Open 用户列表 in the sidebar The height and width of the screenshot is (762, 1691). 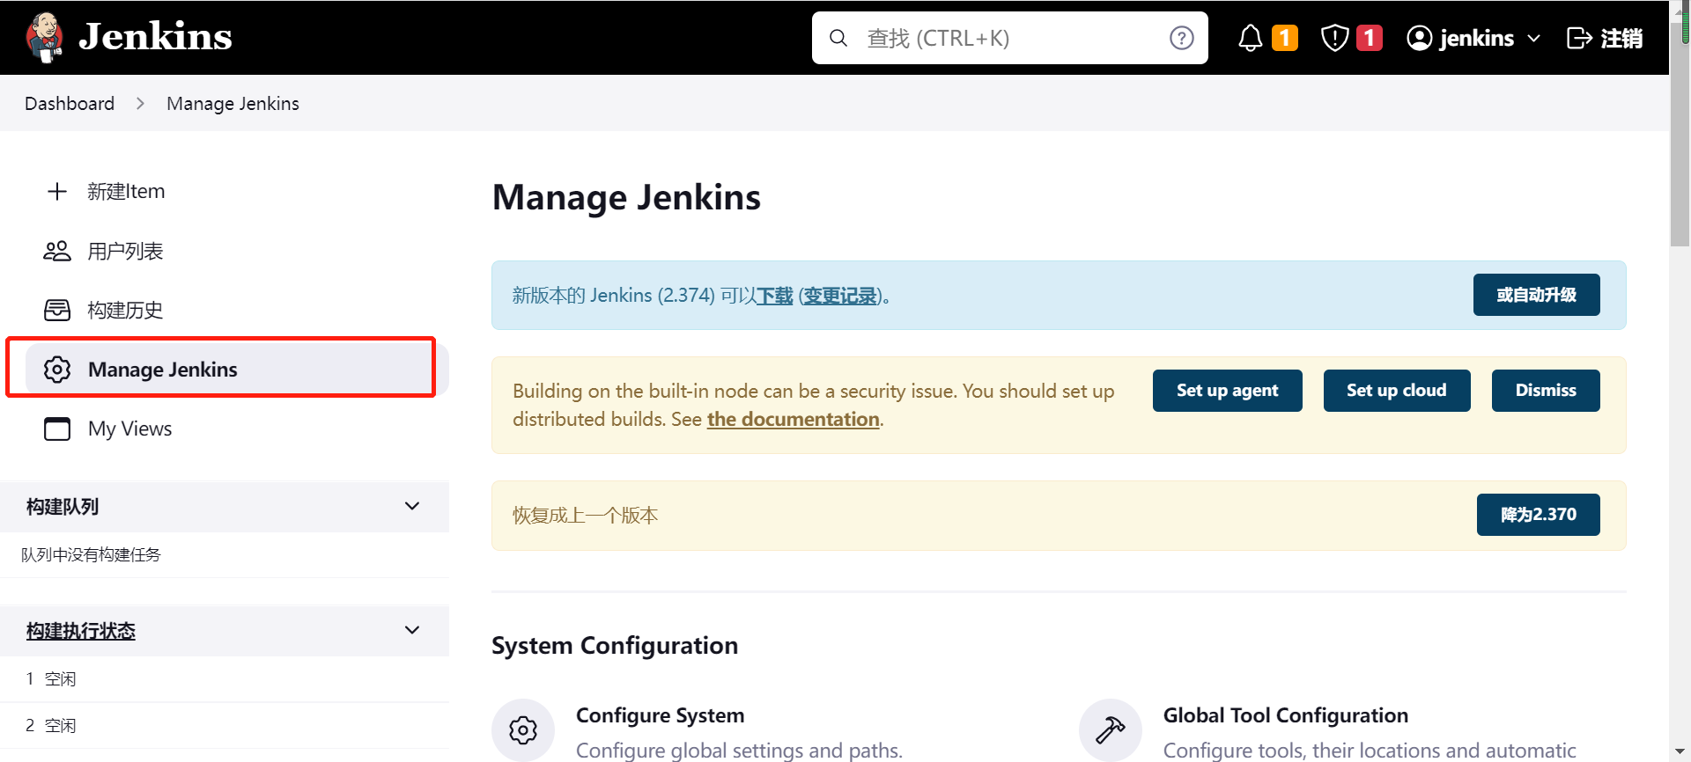coord(125,252)
